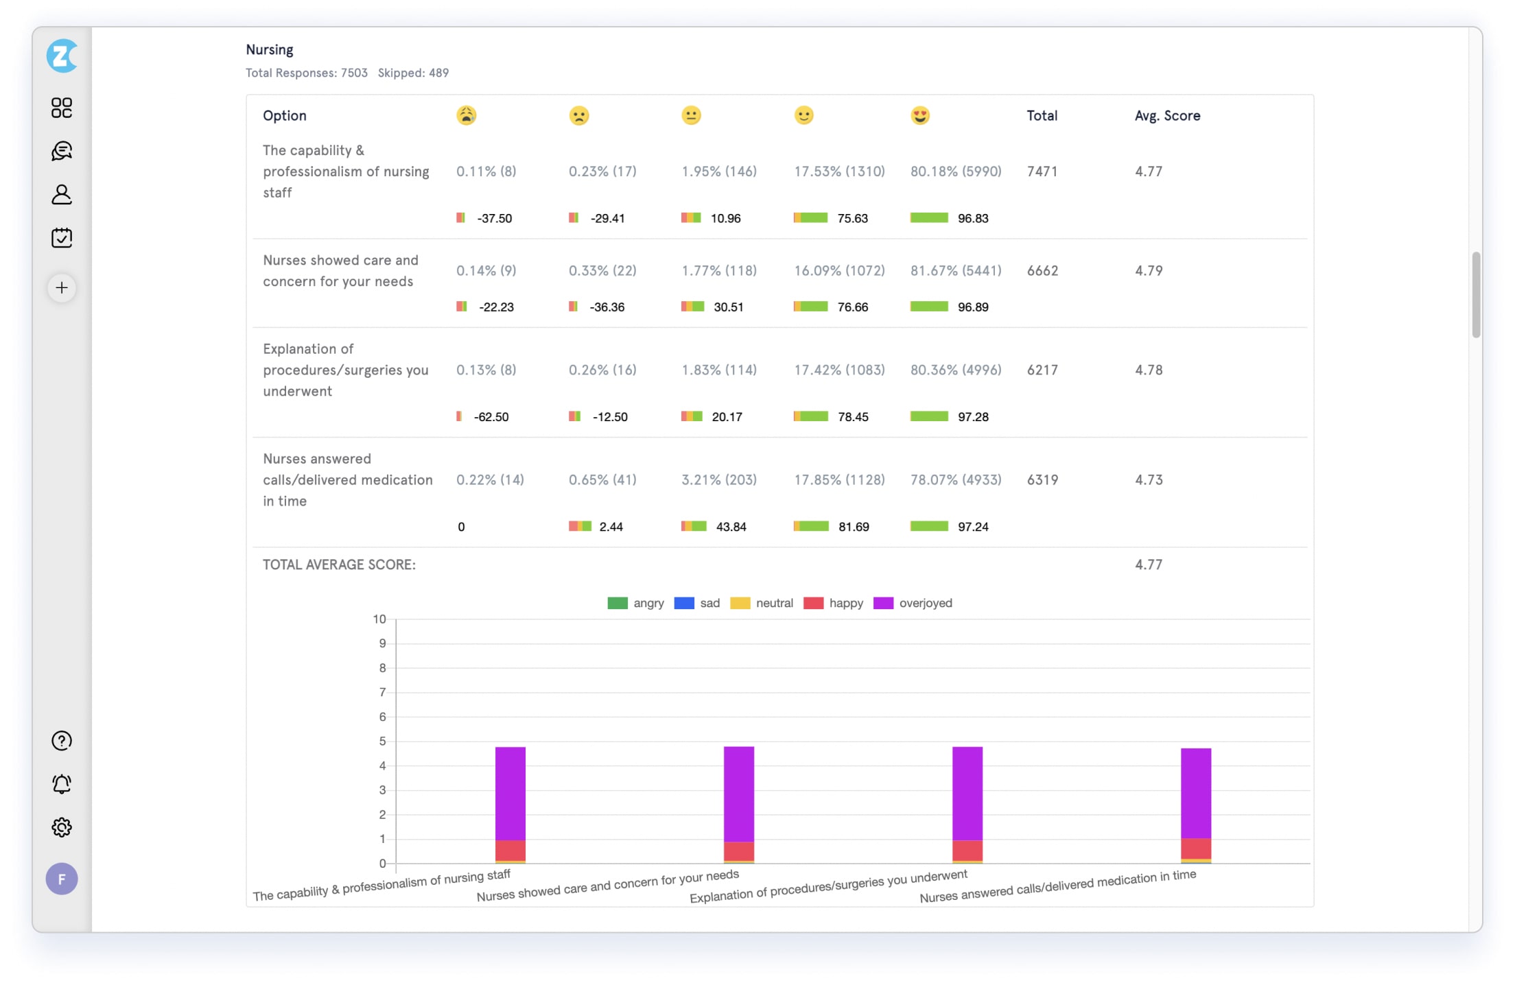The height and width of the screenshot is (985, 1515).
Task: Open the dashboard grid icon in the sidebar
Action: [62, 108]
